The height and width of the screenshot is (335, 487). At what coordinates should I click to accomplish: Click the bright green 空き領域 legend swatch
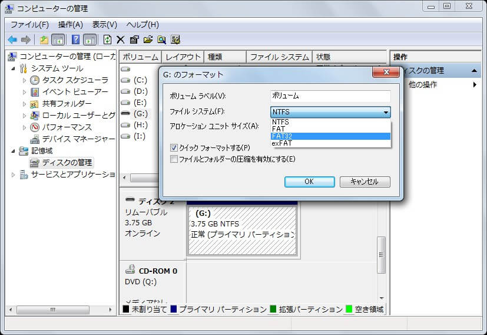click(x=349, y=309)
